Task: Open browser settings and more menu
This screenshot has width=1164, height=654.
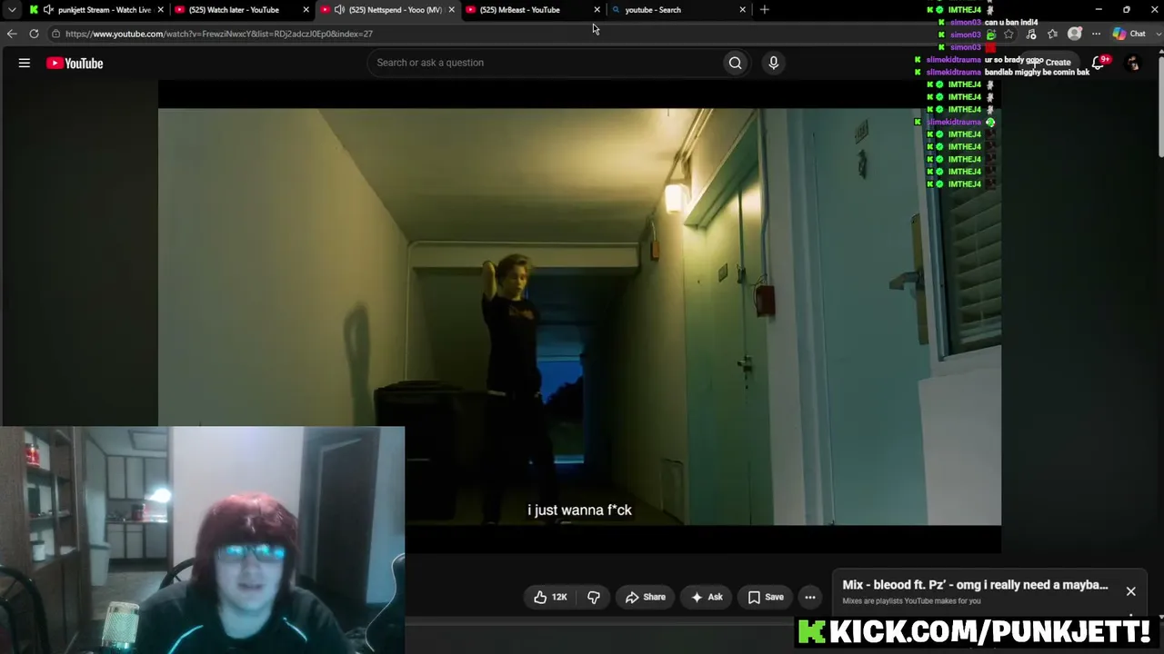Action: tap(1096, 34)
